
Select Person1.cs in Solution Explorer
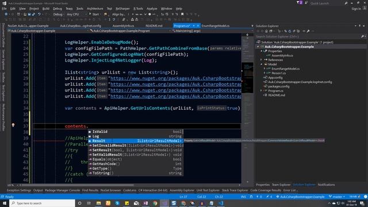(278, 73)
